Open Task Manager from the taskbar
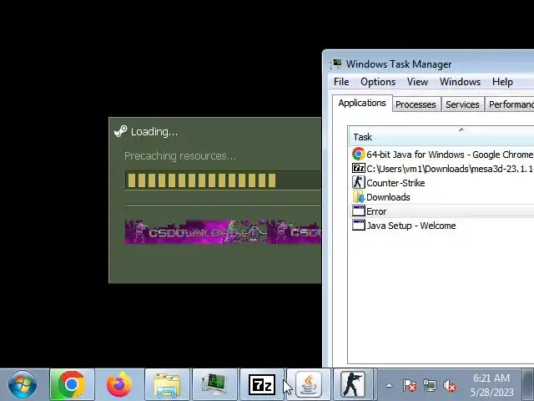Screen dimensions: 534x401 click(214, 384)
